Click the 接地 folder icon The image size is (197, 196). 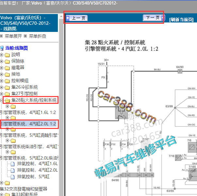click(x=7, y=75)
